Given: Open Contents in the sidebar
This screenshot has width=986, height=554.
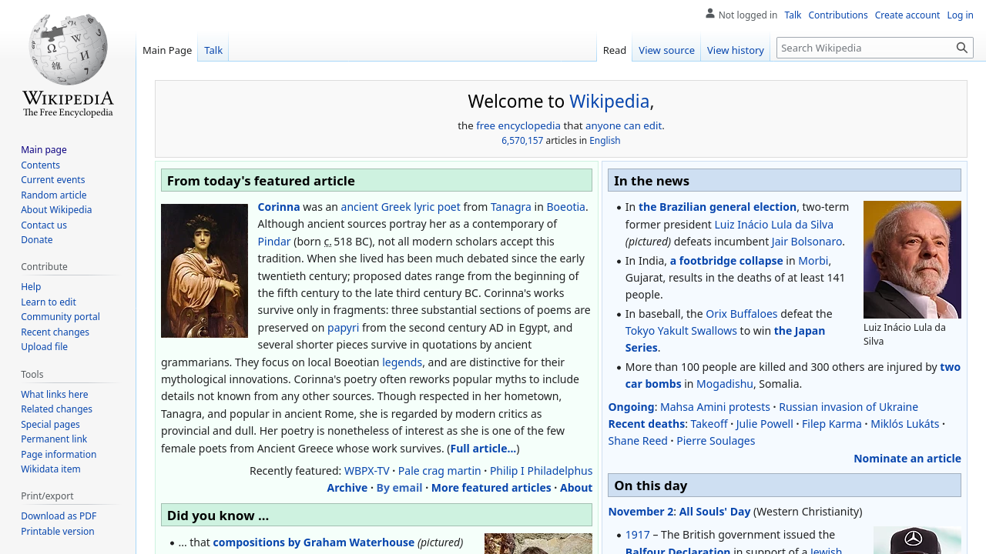Looking at the screenshot, I should (x=40, y=165).
